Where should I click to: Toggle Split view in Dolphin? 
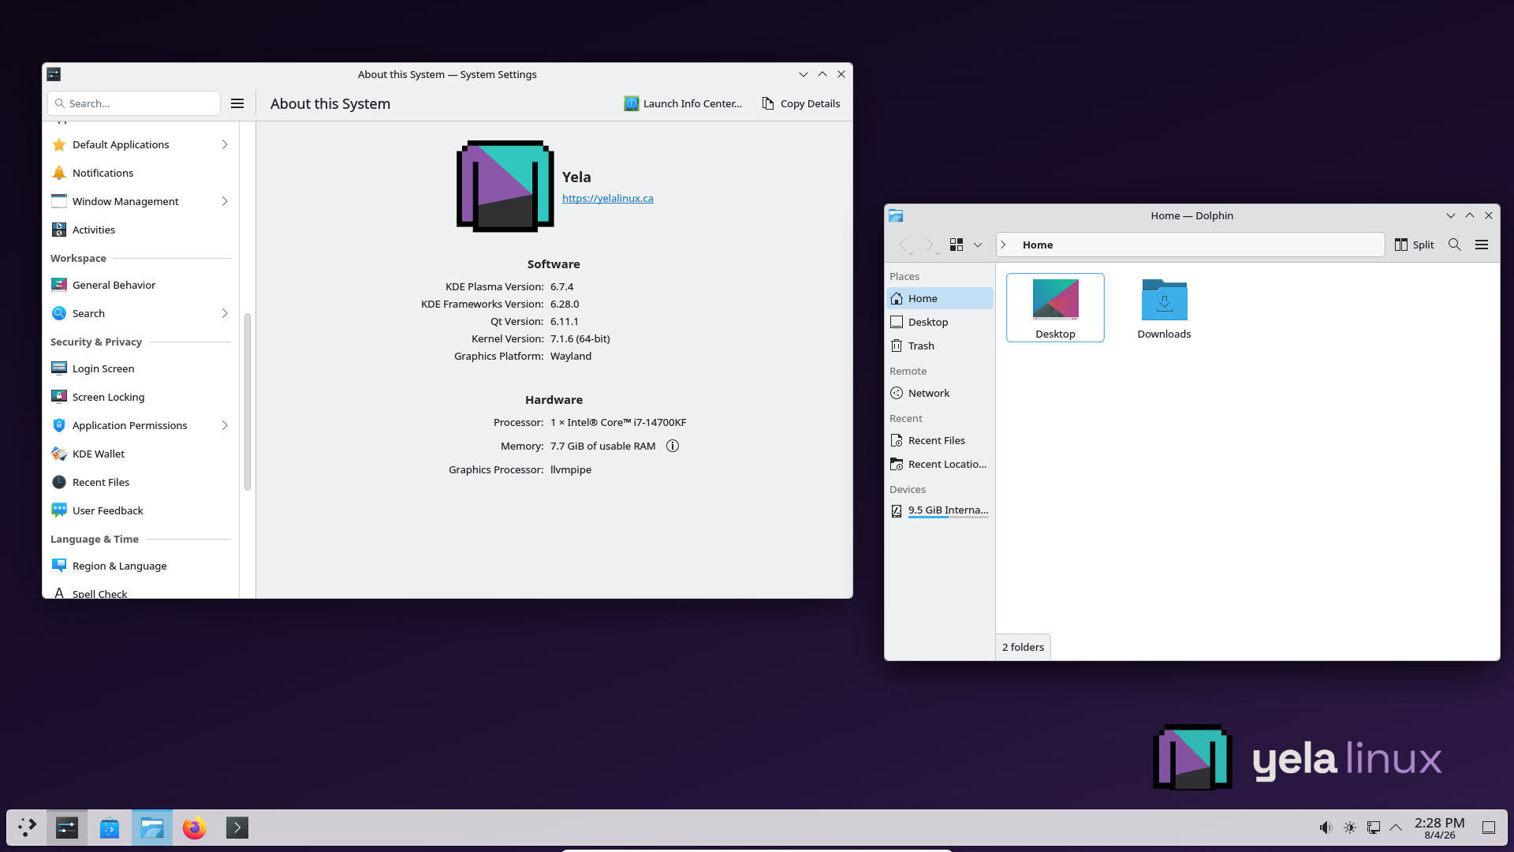[1414, 245]
